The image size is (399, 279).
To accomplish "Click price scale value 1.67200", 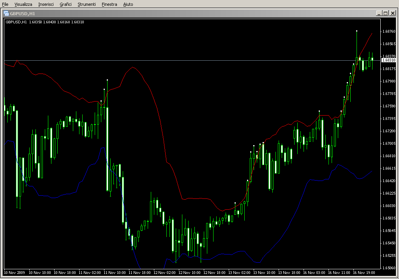I will [389, 131].
